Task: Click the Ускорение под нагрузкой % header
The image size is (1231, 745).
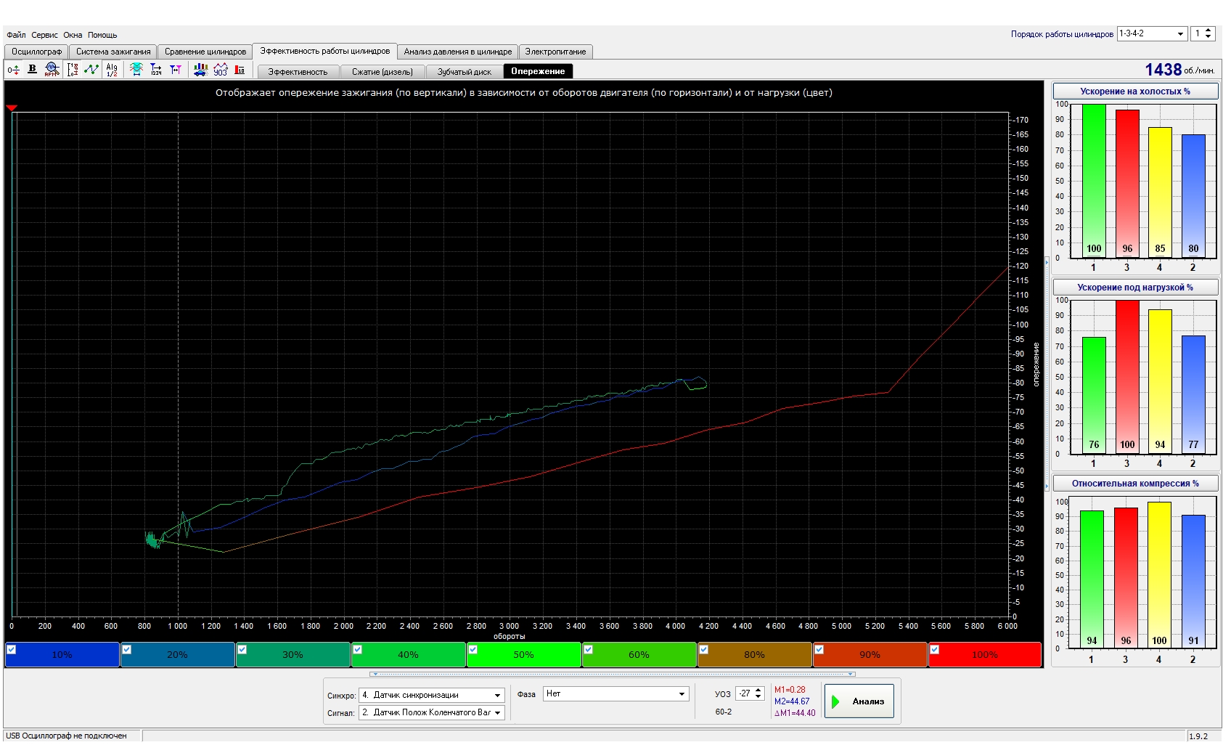Action: click(x=1135, y=288)
